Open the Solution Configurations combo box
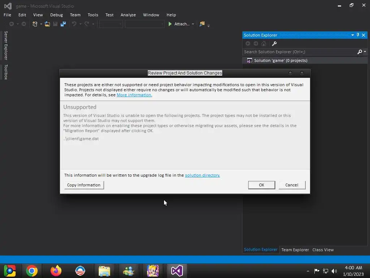The width and height of the screenshot is (370, 278). (x=111, y=24)
